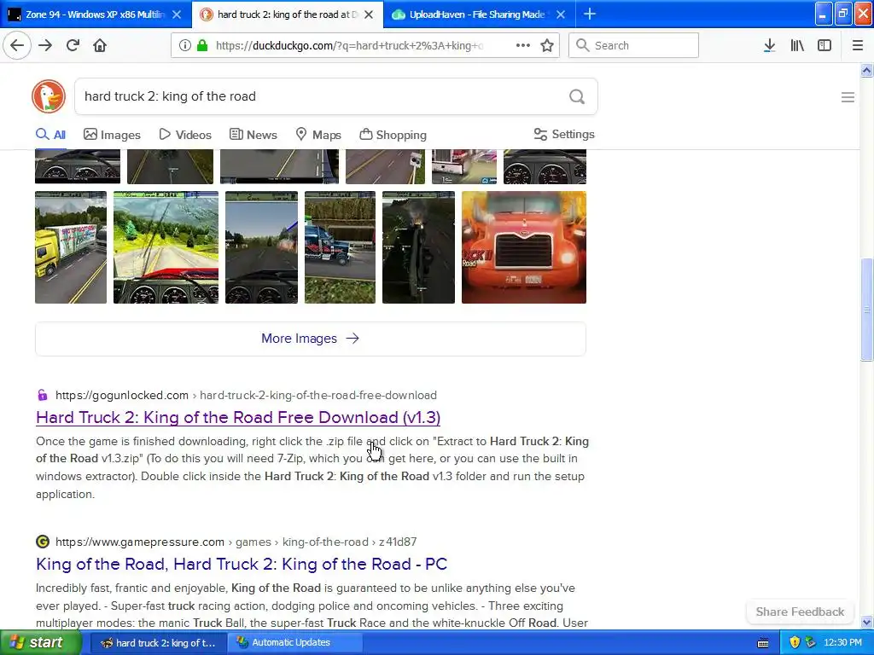Open King of the Road gamepressure link
This screenshot has width=874, height=655.
242,565
